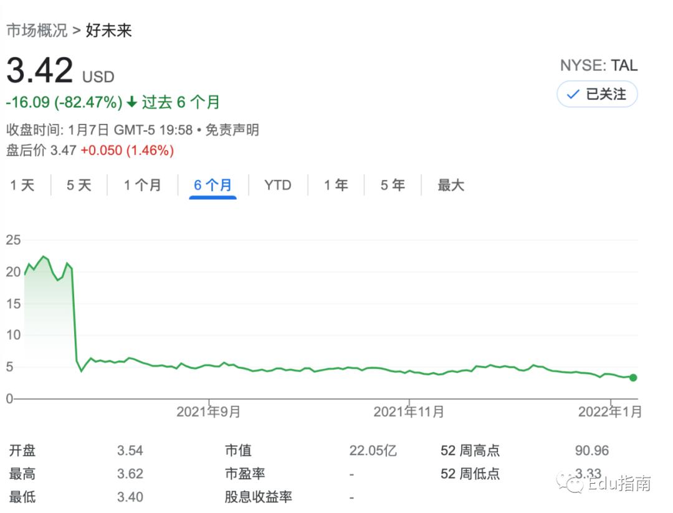Switch to the 1 个月 tab
This screenshot has width=673, height=513.
pos(143,186)
